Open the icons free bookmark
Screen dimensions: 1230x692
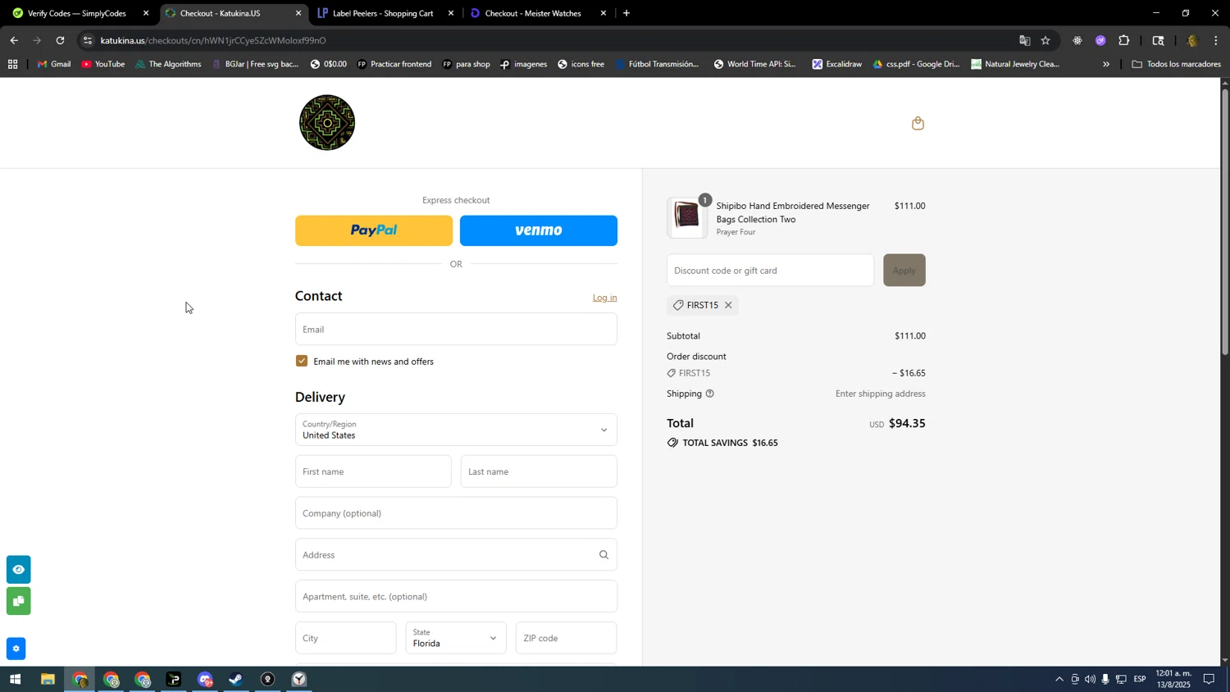[x=581, y=64]
